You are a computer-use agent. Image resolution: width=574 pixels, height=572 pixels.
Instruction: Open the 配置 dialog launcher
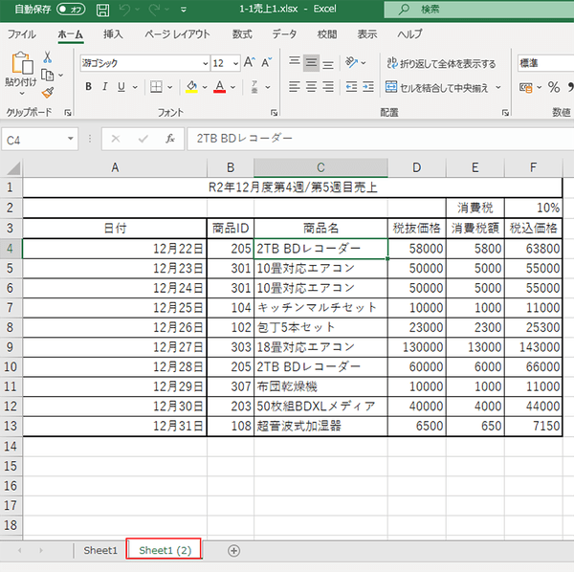click(505, 113)
